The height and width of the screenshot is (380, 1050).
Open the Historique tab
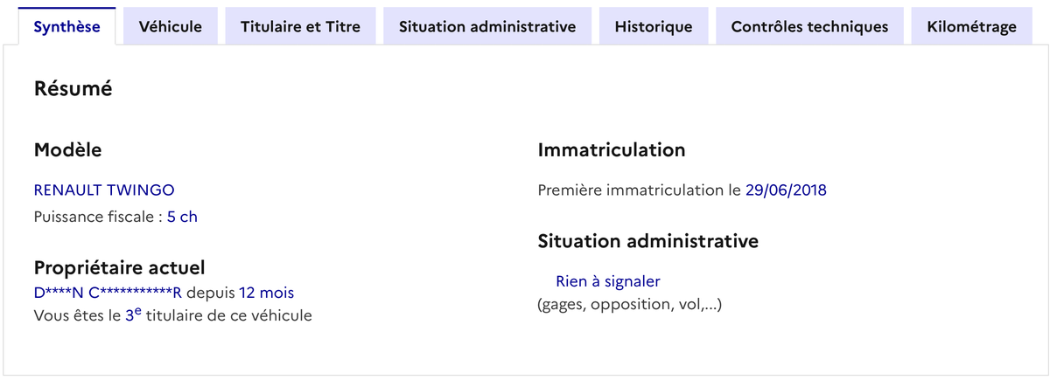(x=653, y=26)
